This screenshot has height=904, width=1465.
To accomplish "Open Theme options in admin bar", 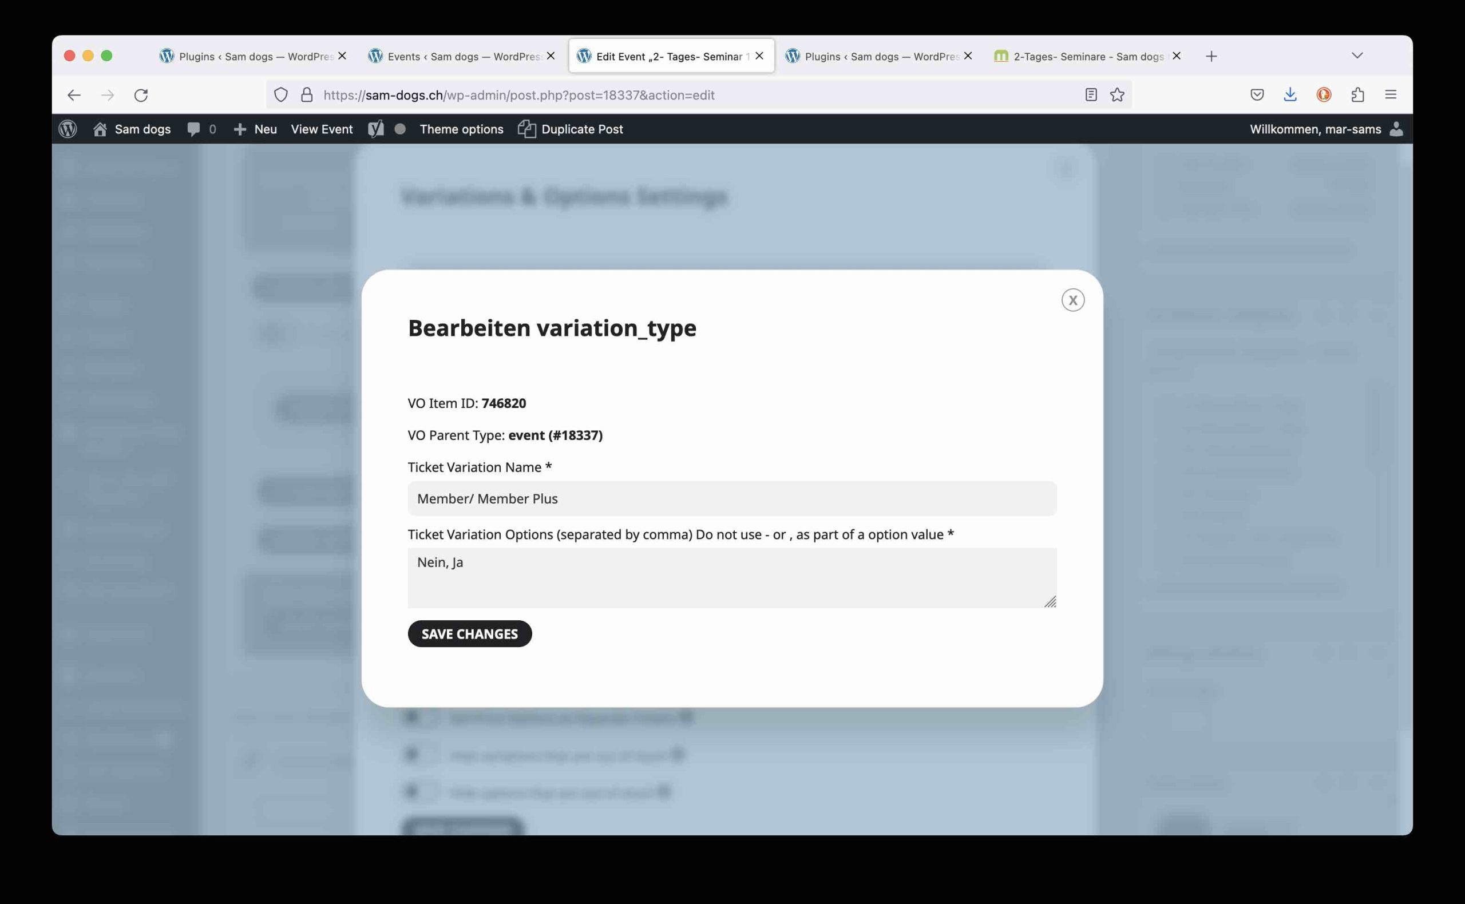I will click(462, 129).
